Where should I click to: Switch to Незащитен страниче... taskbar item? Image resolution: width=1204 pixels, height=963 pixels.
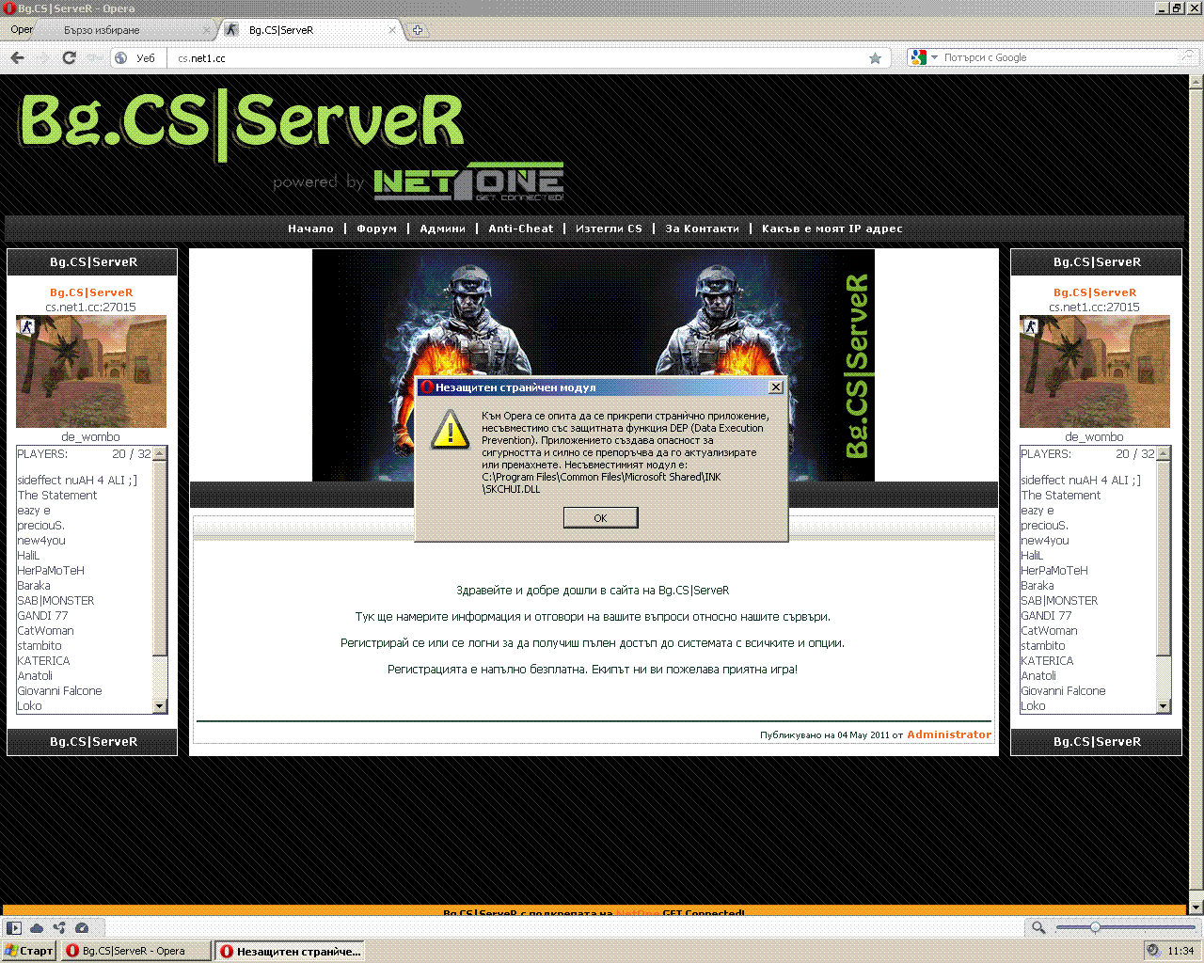(291, 951)
